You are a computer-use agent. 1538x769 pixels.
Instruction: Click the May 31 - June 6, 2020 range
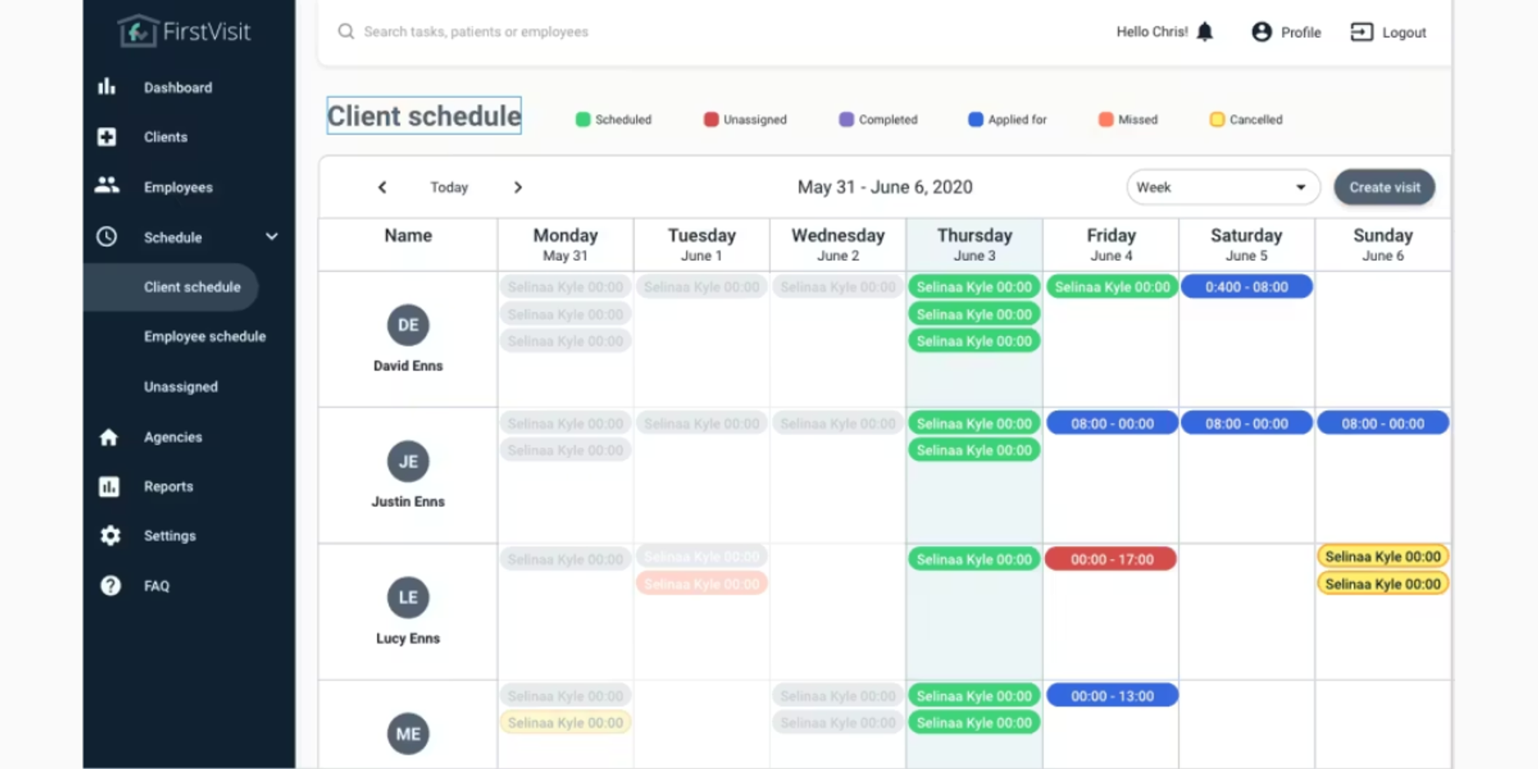click(884, 187)
